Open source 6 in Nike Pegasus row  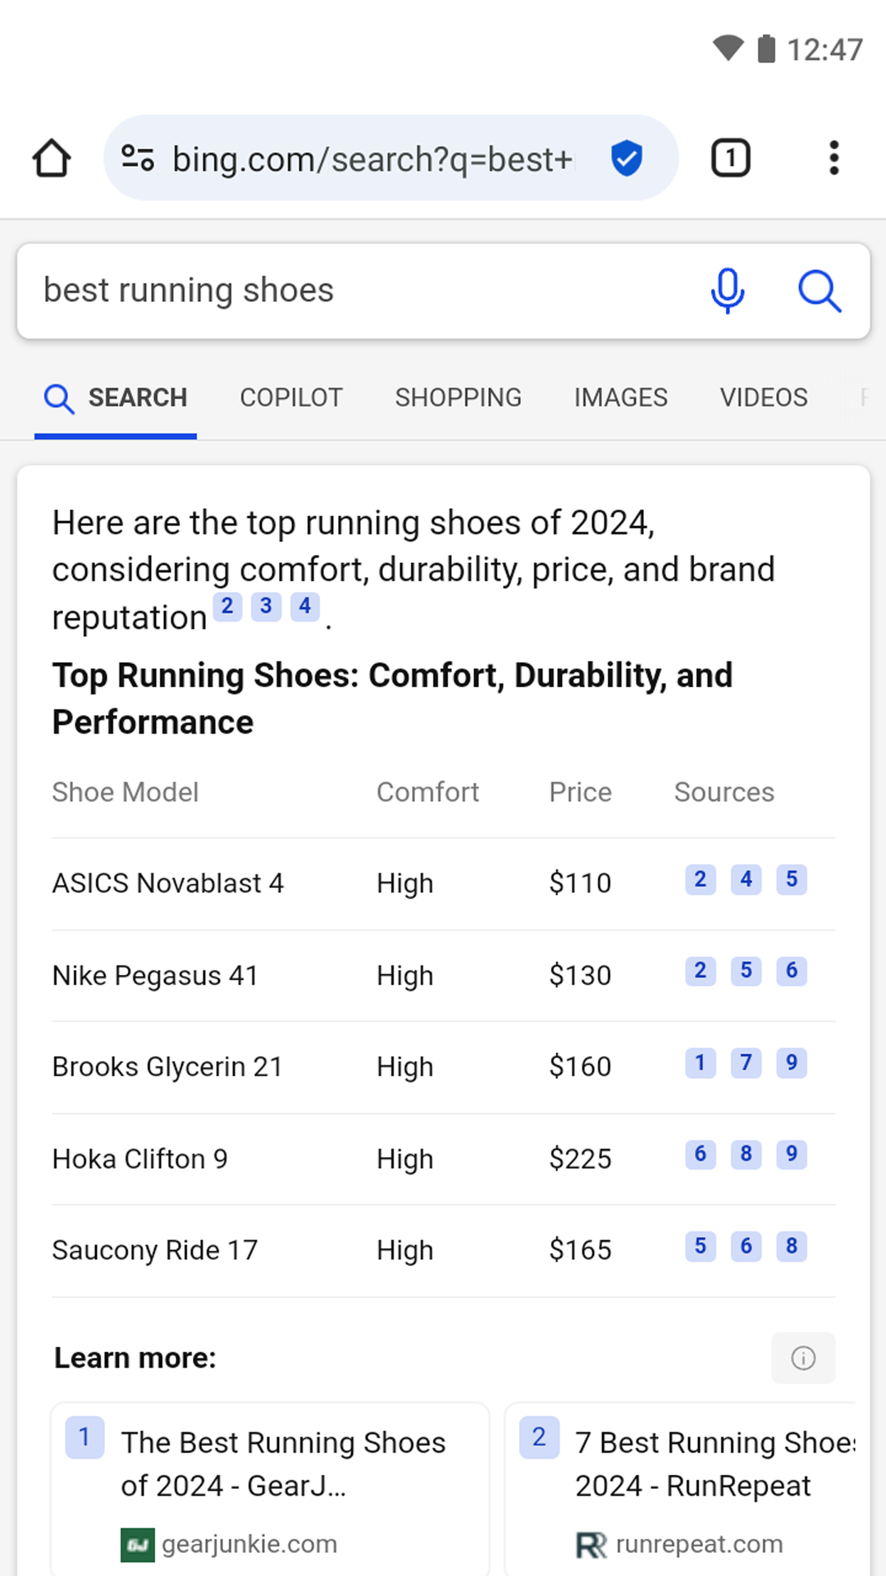[792, 971]
